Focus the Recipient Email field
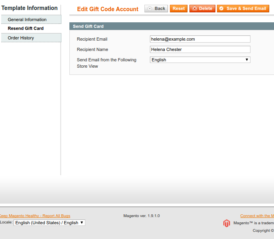This screenshot has width=274, height=239. tap(200, 39)
